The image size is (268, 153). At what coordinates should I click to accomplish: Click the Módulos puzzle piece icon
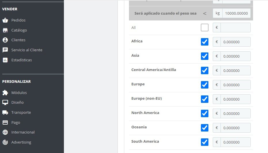pos(5,93)
